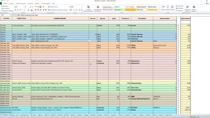Screen dimensions: 210x118
Task: Center text horizontally in the cell
Action: (x=38, y=10)
